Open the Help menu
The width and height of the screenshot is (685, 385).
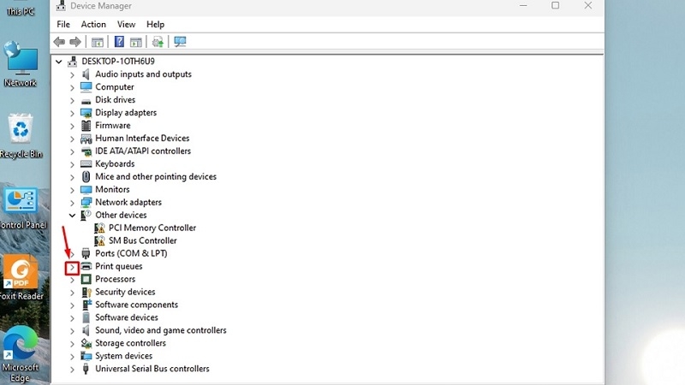pos(156,25)
